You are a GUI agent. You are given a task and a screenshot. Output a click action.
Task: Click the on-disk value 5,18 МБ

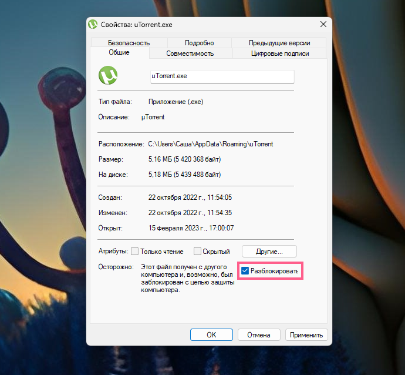pos(160,175)
